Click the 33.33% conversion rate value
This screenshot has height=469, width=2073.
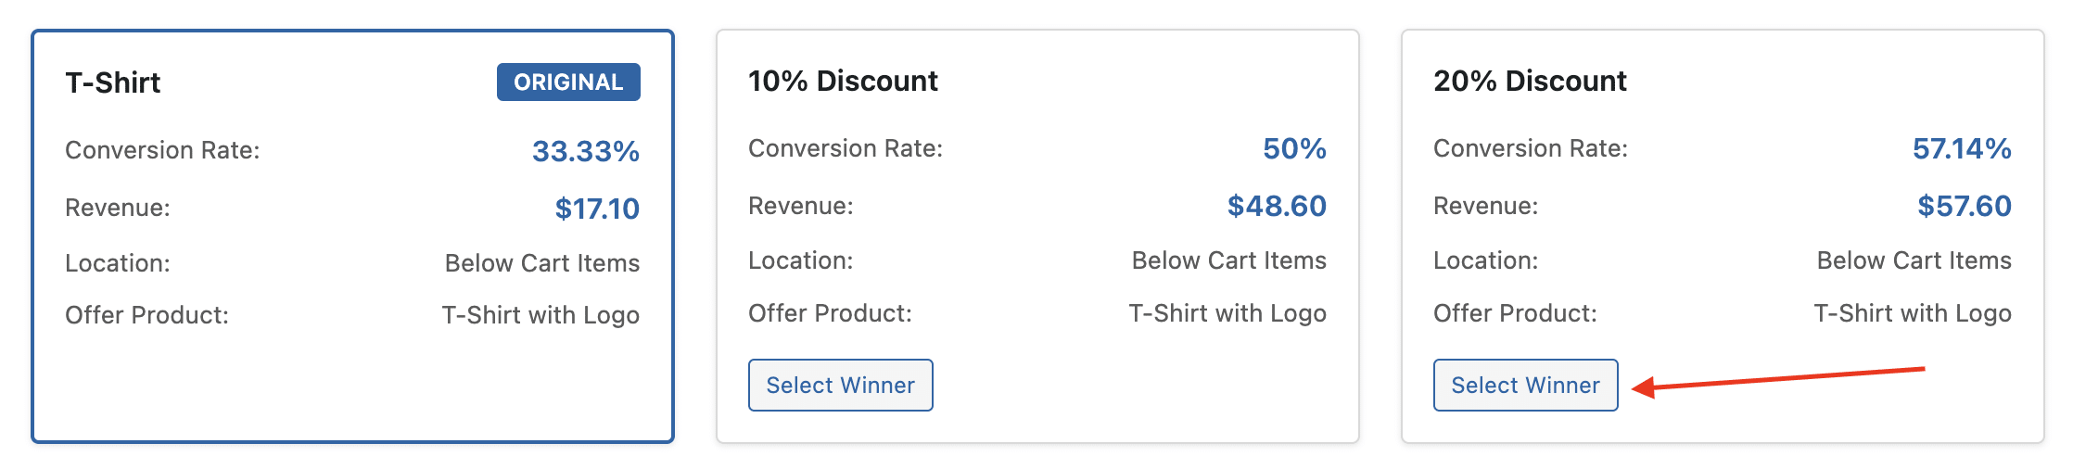(586, 151)
